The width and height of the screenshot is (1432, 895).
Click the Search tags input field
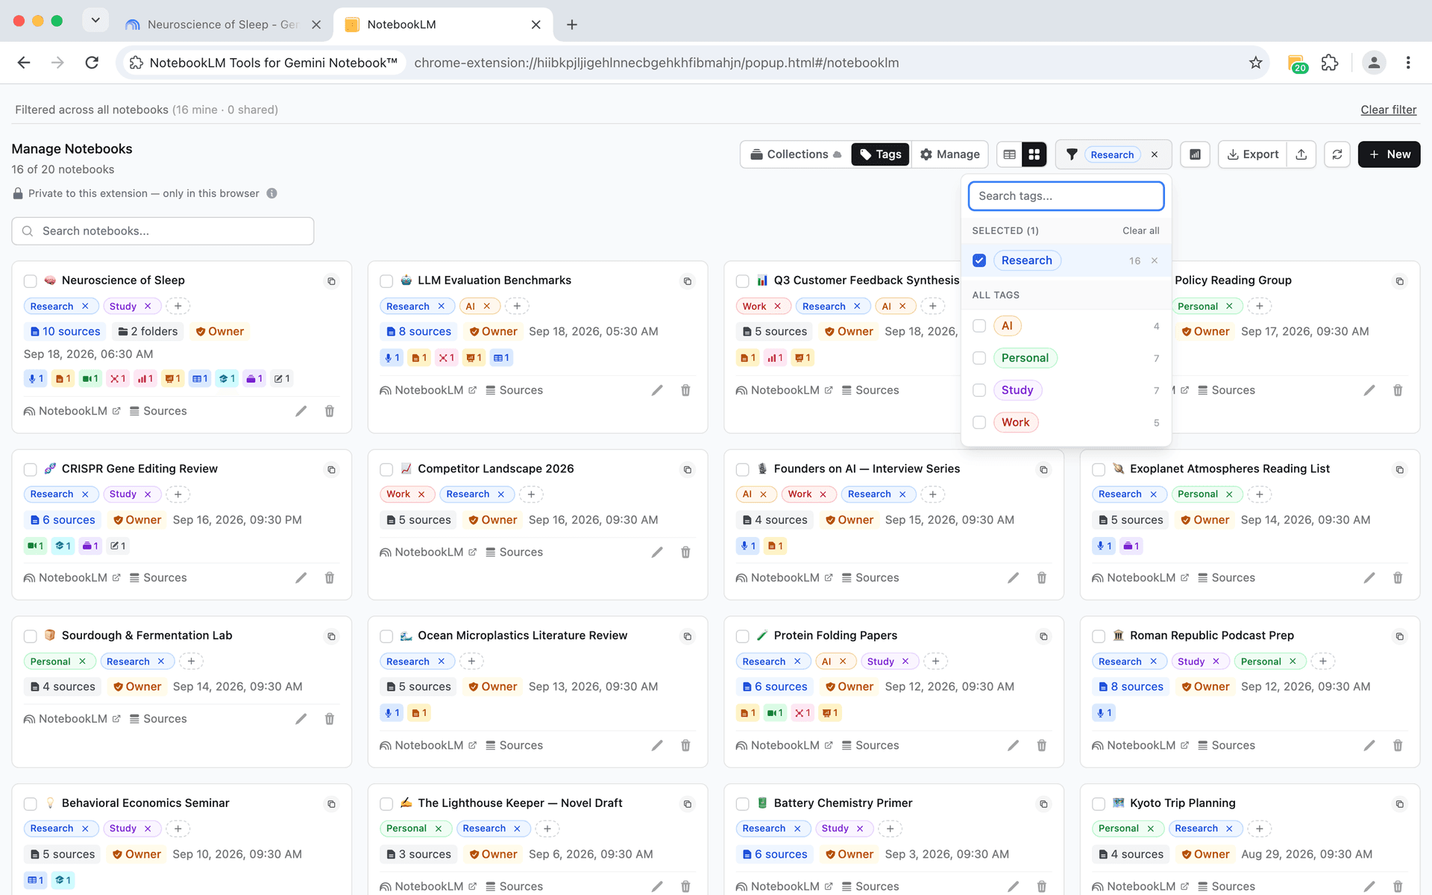click(1066, 196)
